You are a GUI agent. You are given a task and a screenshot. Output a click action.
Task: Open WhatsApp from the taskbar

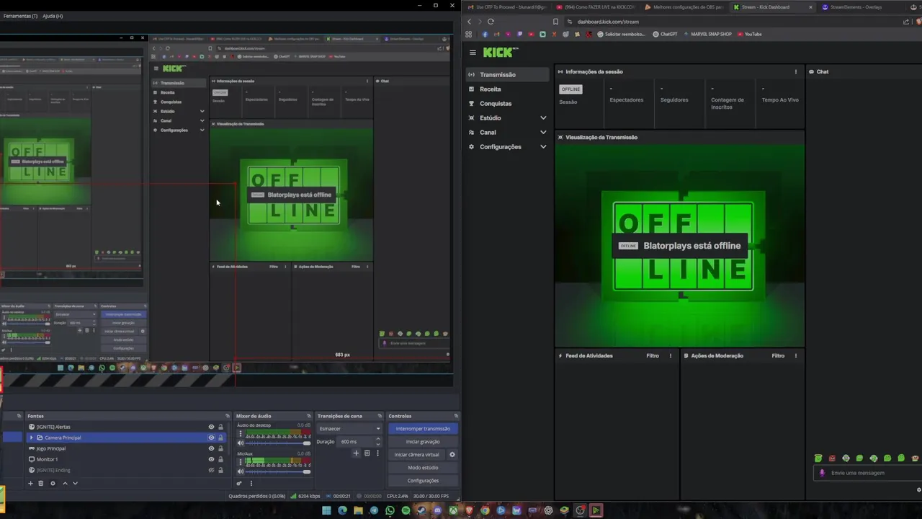(x=390, y=510)
